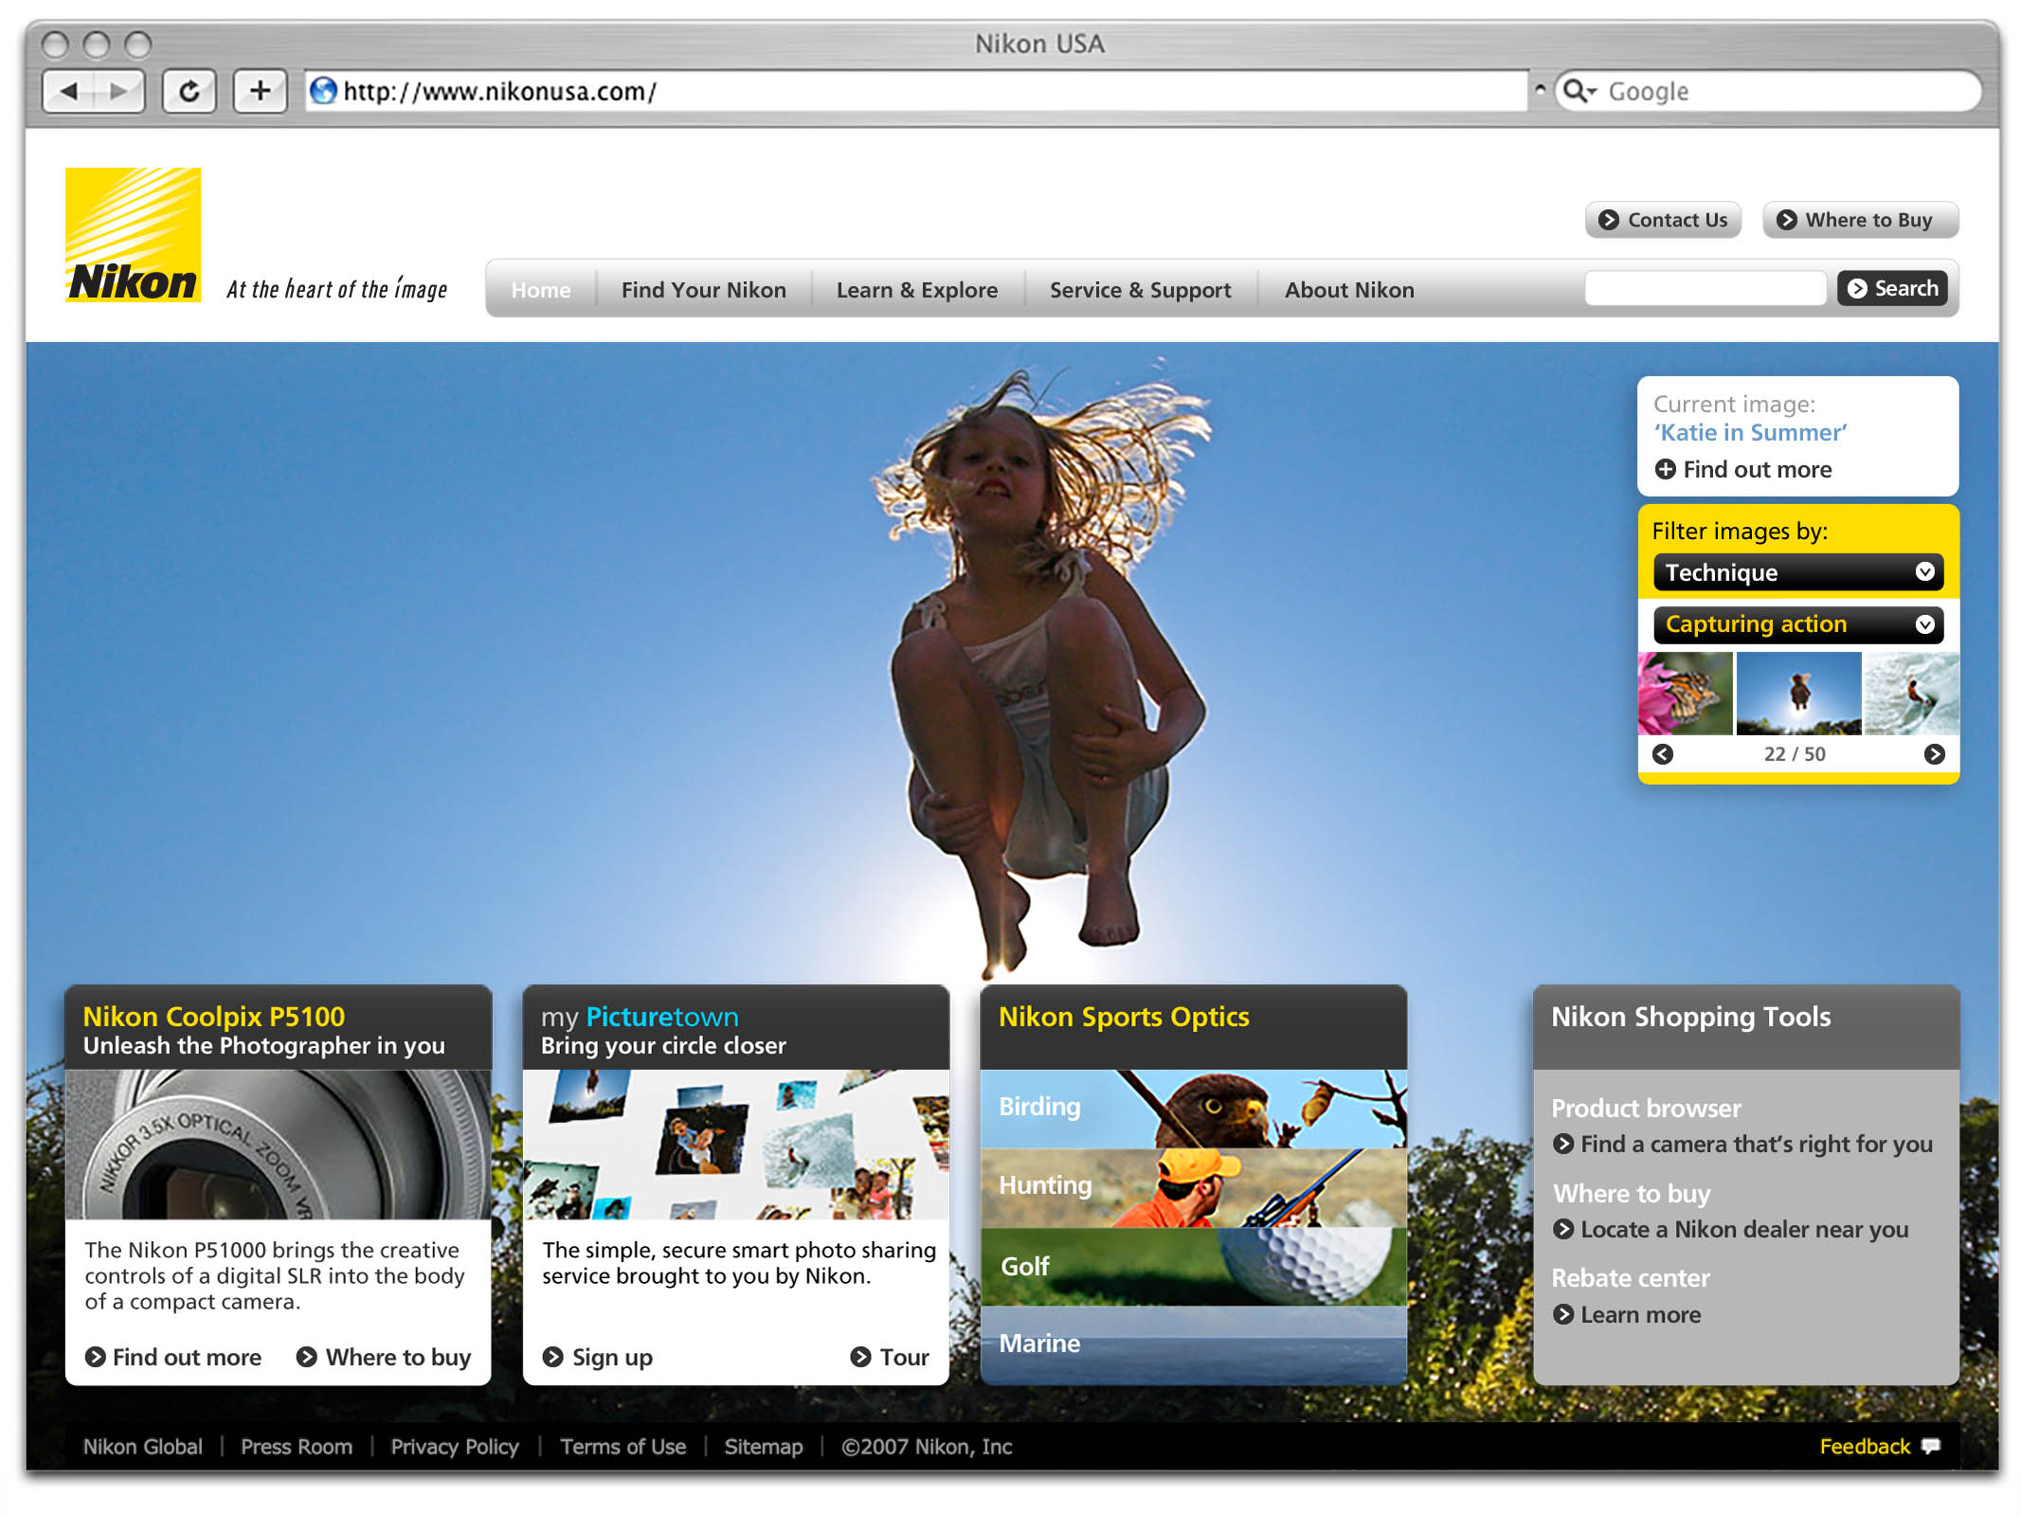This screenshot has height=1516, width=2021.
Task: Show next thumbnails in image filter
Action: 1934,754
